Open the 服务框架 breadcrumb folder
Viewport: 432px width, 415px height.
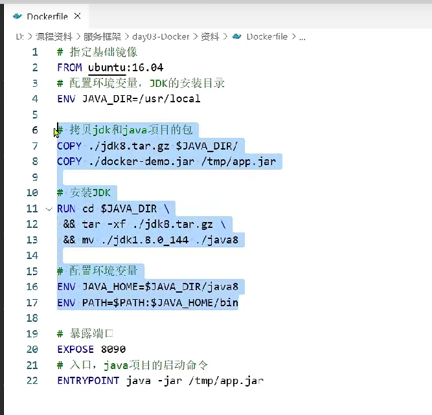tap(102, 36)
